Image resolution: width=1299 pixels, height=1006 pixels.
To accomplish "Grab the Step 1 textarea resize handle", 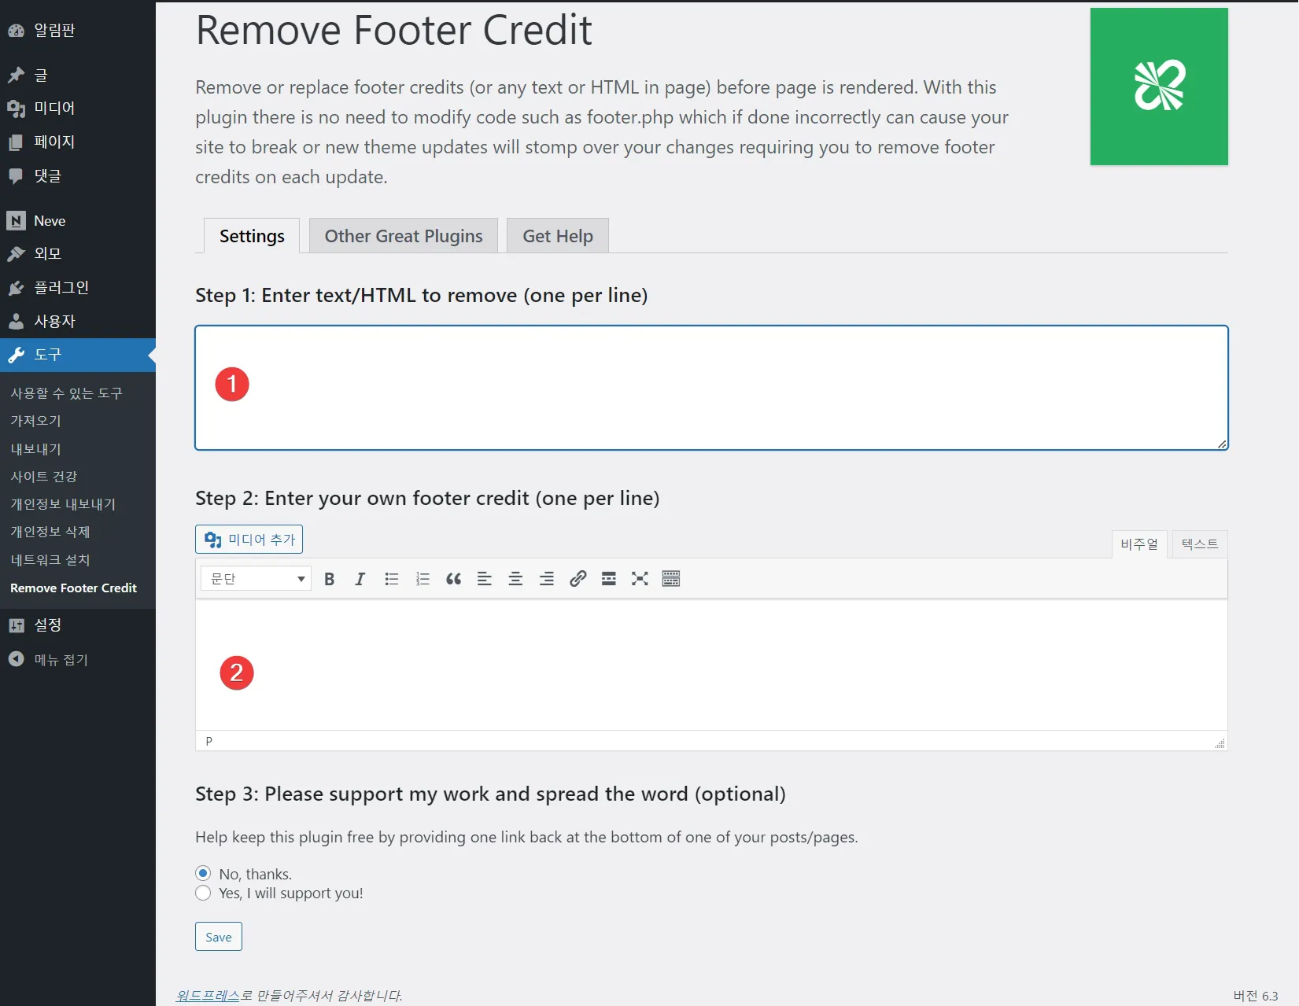I will (1222, 444).
